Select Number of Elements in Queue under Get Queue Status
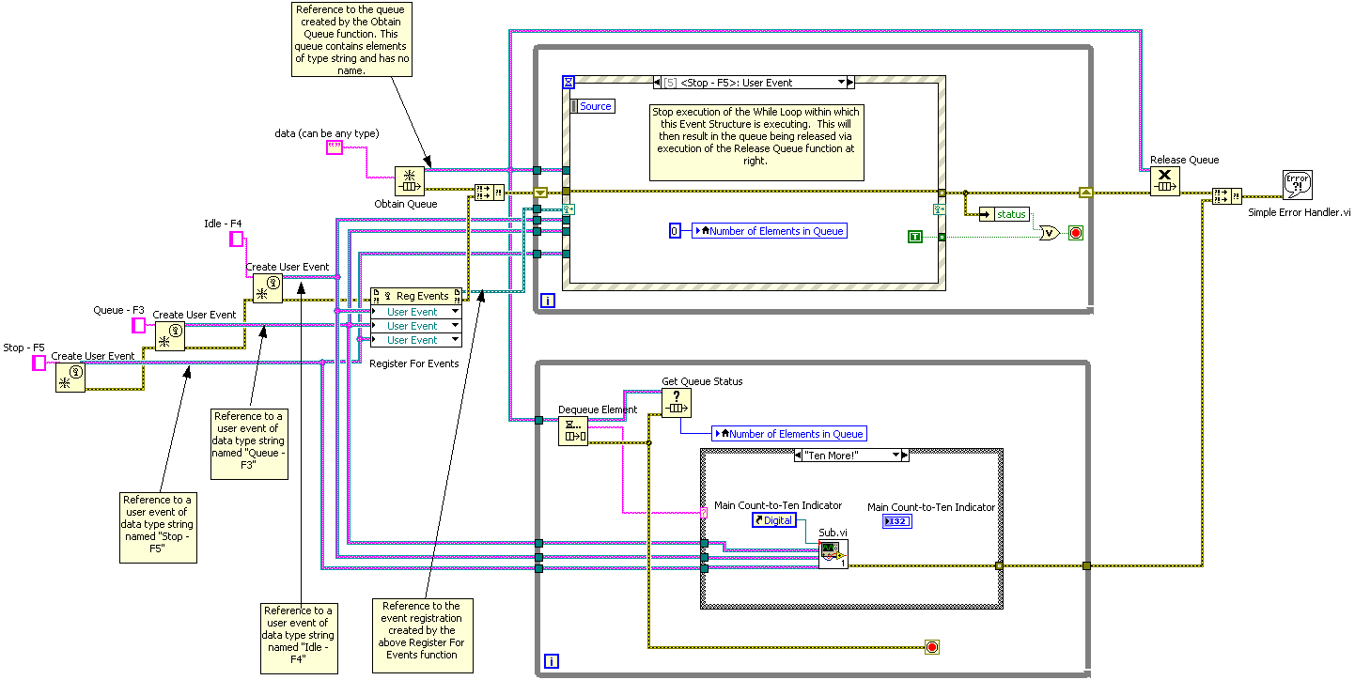 789,434
